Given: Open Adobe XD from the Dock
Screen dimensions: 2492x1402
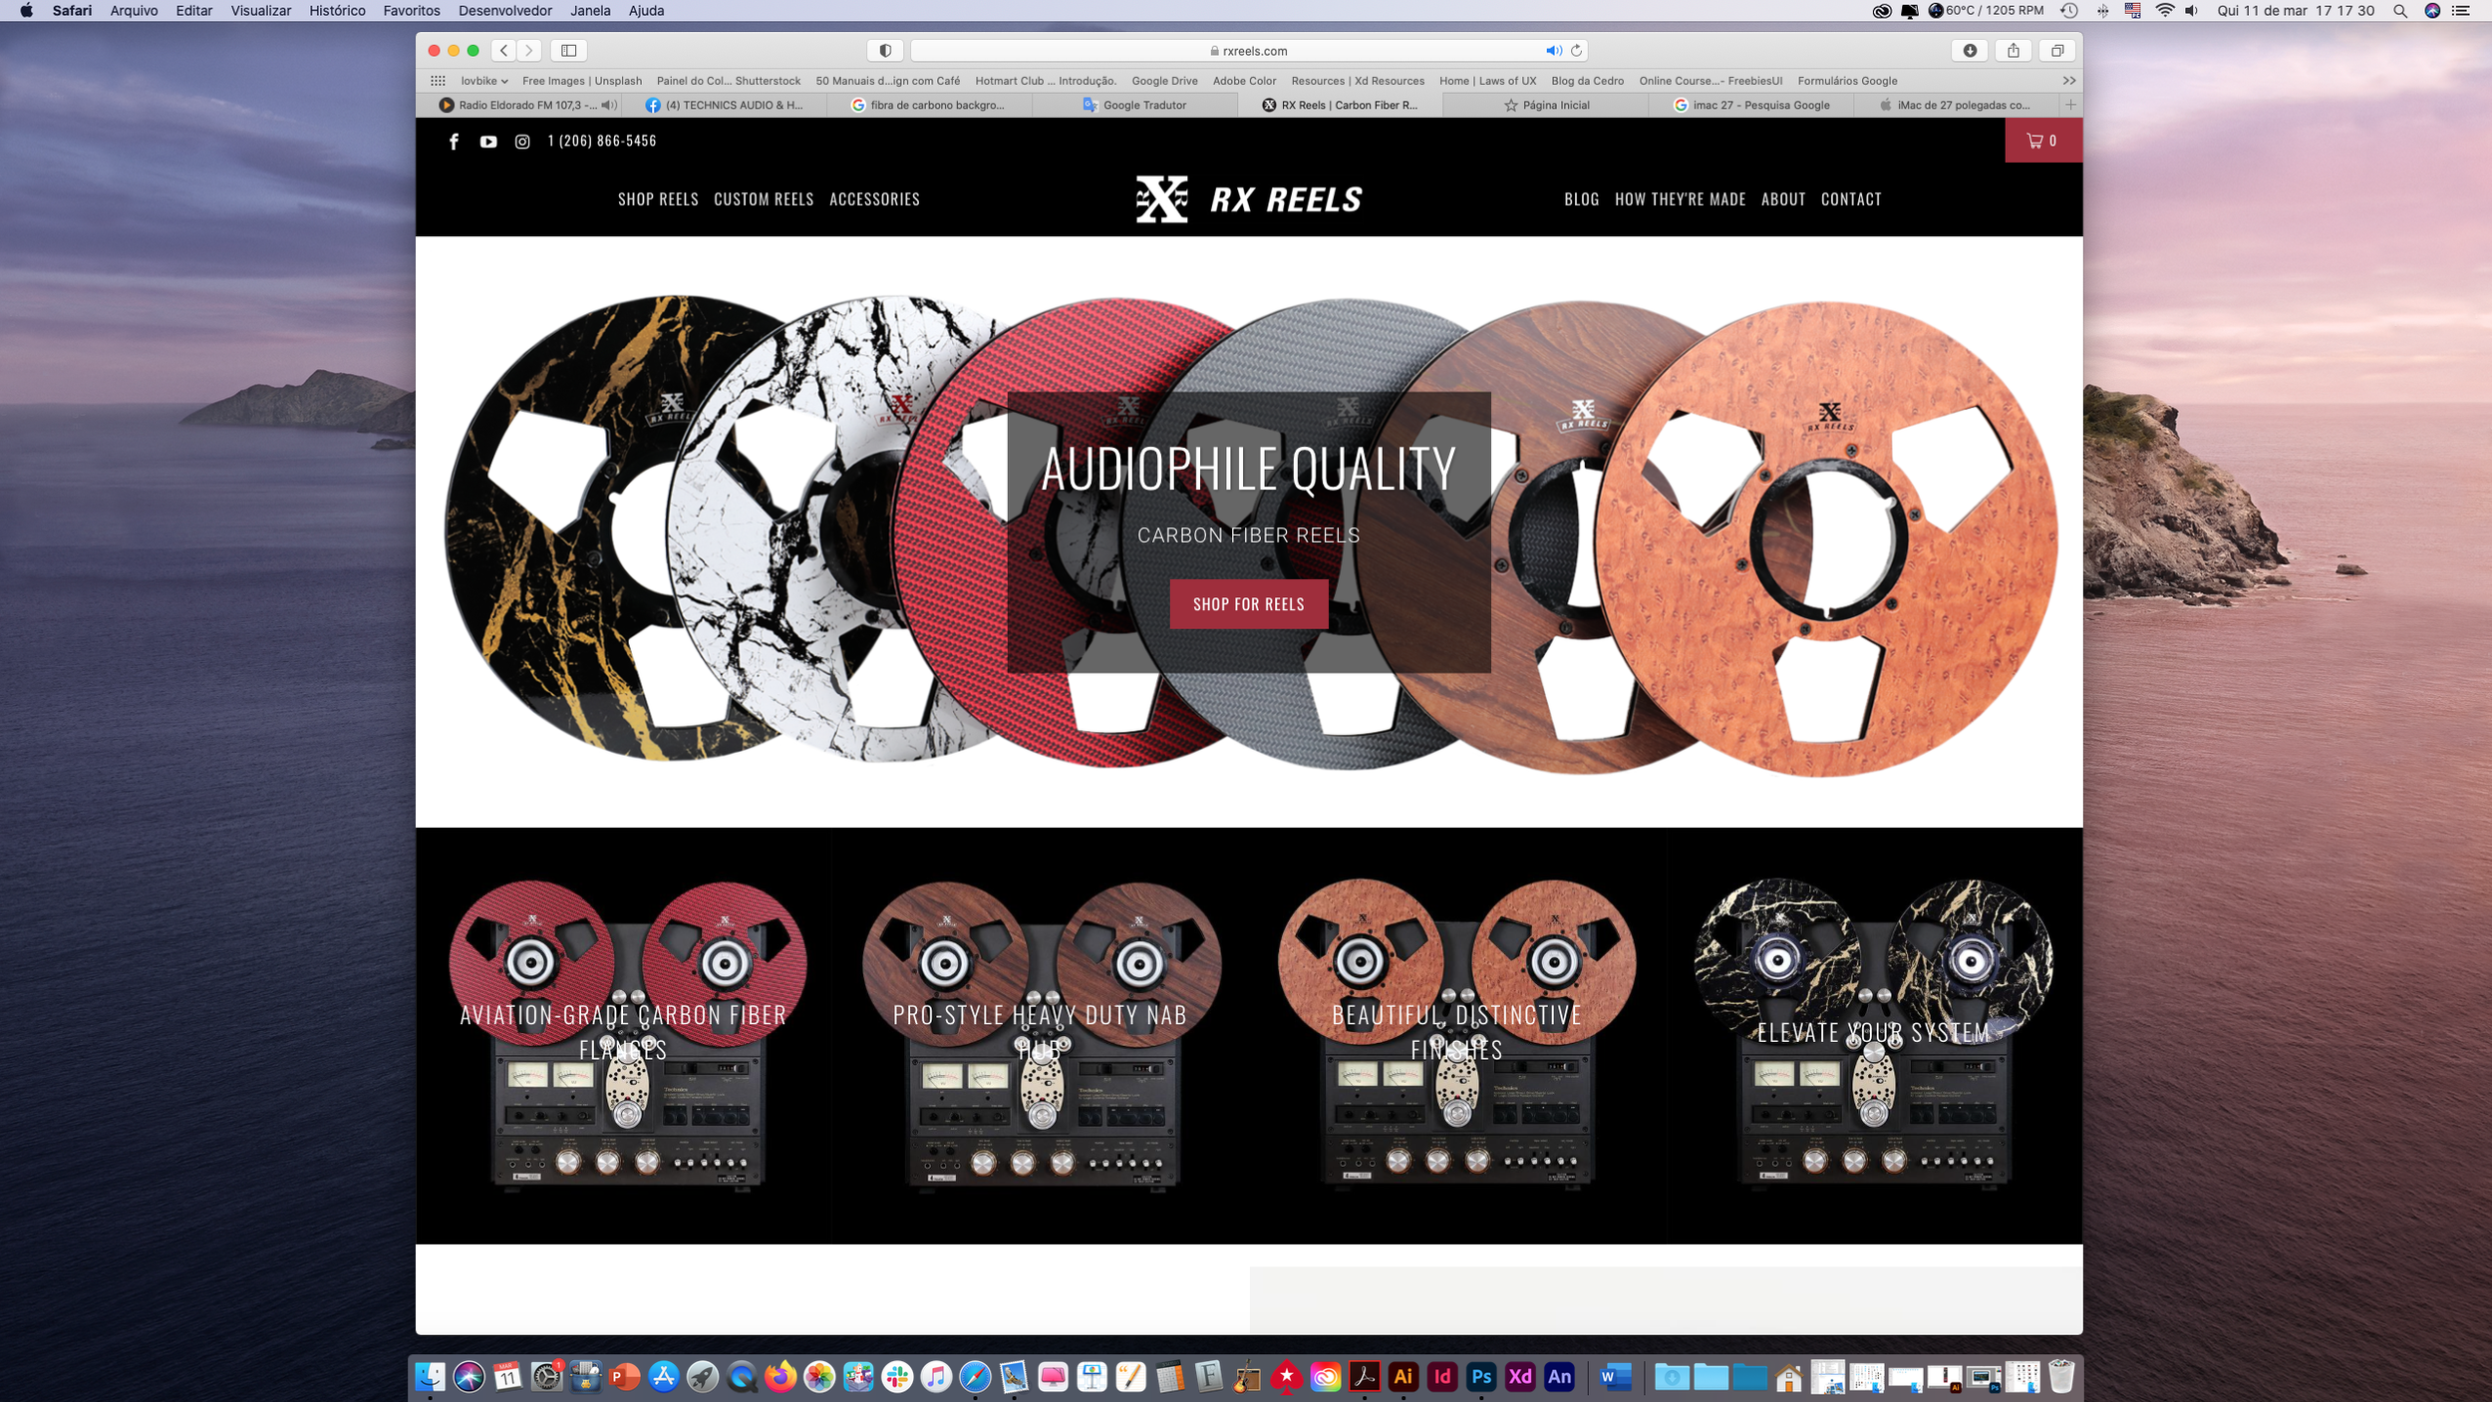Looking at the screenshot, I should coord(1520,1377).
